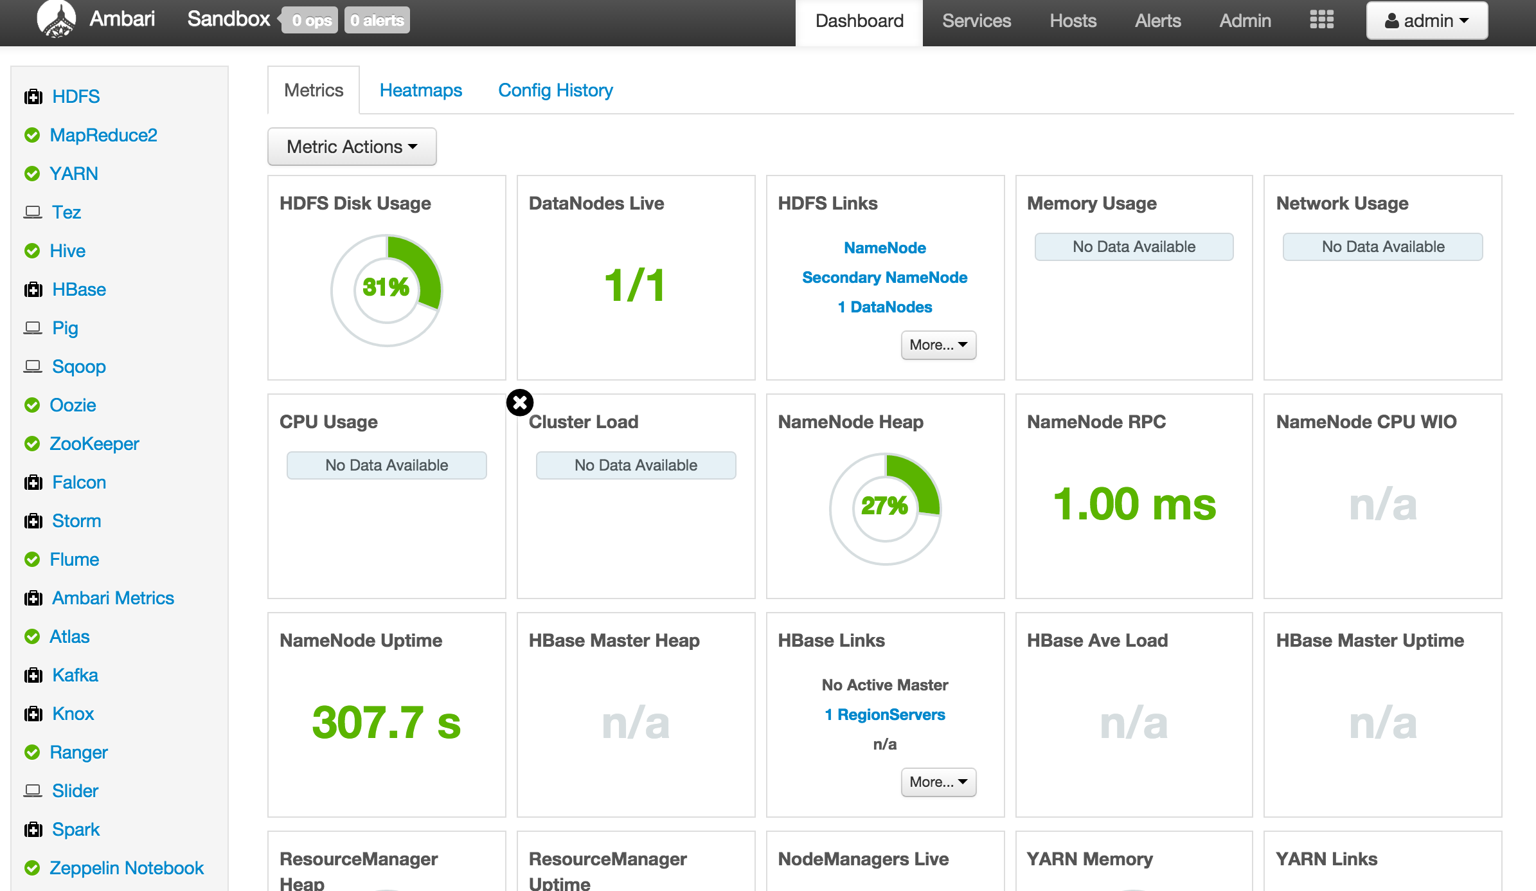Select the client monitor icon next to Tez
The height and width of the screenshot is (891, 1536).
[33, 212]
